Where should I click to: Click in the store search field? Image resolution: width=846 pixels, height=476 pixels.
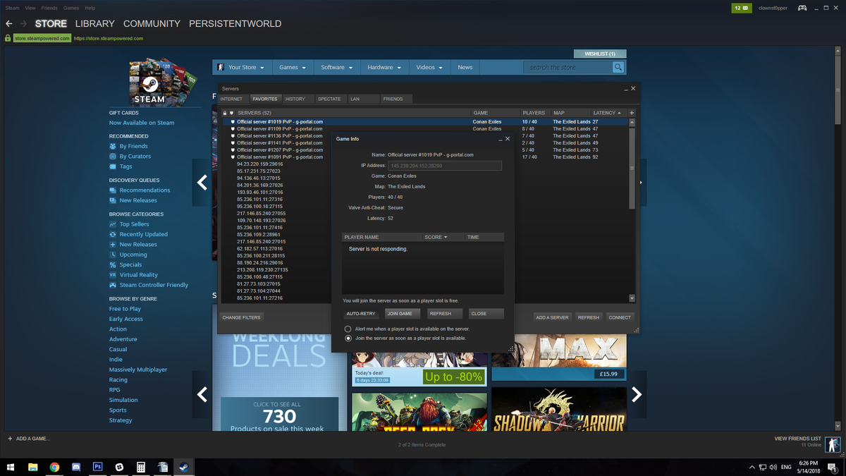[568, 67]
